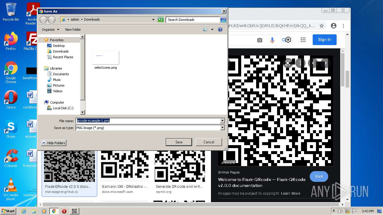Click Hide Folders button
Viewport: 383px width, 215px height.
(54, 143)
